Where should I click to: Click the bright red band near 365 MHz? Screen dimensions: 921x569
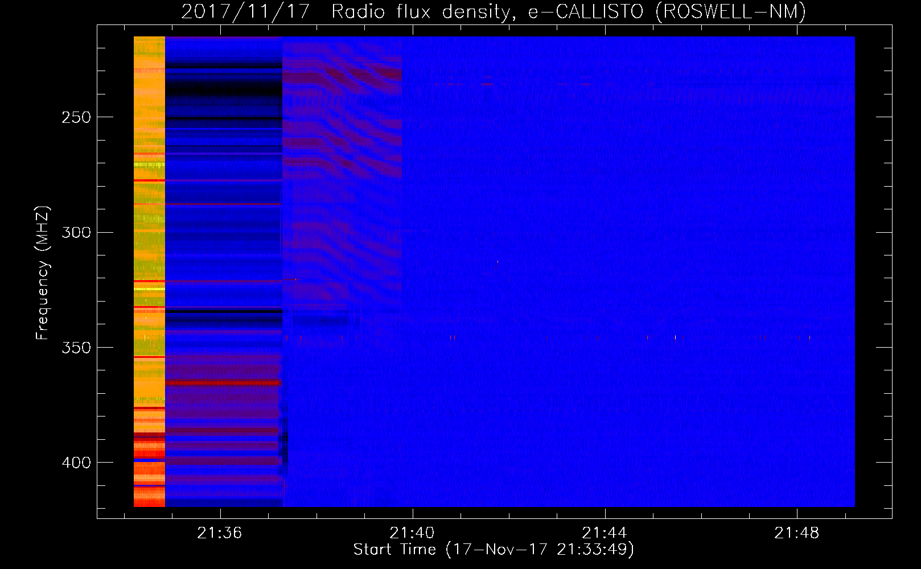tap(223, 383)
